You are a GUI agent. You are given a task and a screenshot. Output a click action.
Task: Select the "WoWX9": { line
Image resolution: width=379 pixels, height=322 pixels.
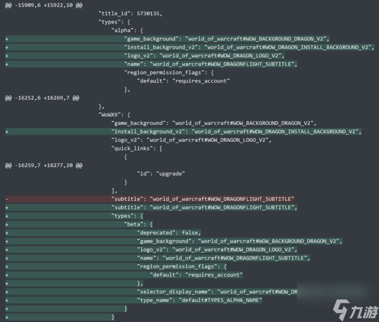coord(114,115)
